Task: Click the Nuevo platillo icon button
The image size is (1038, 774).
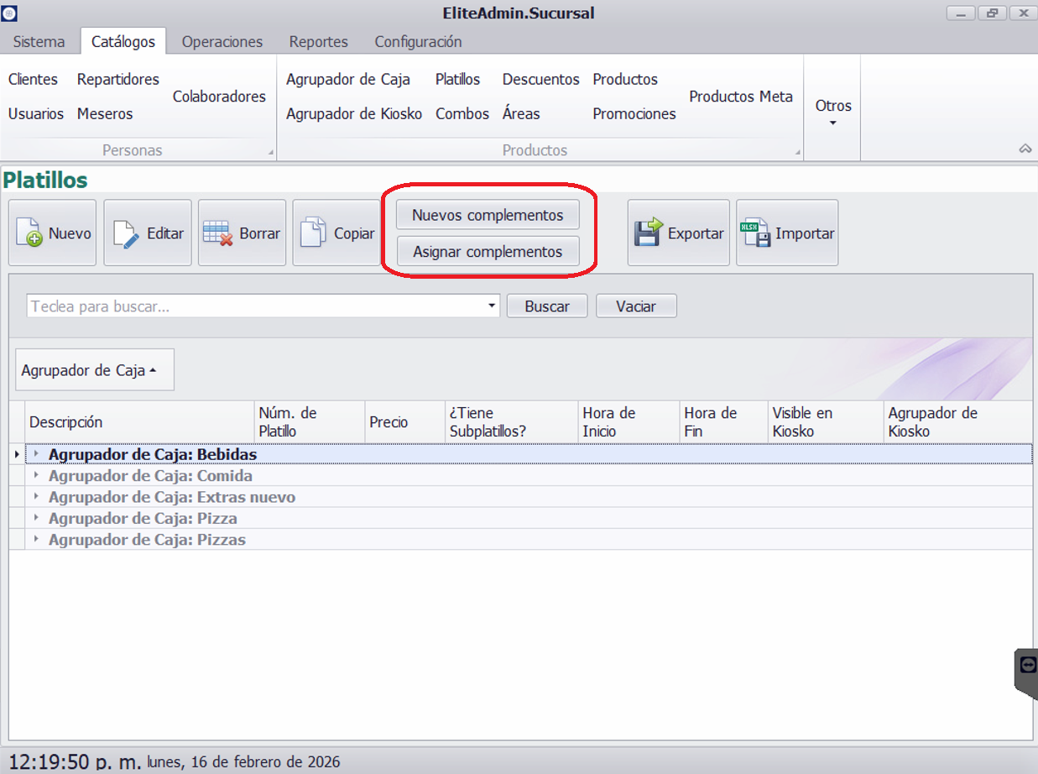Action: (52, 233)
